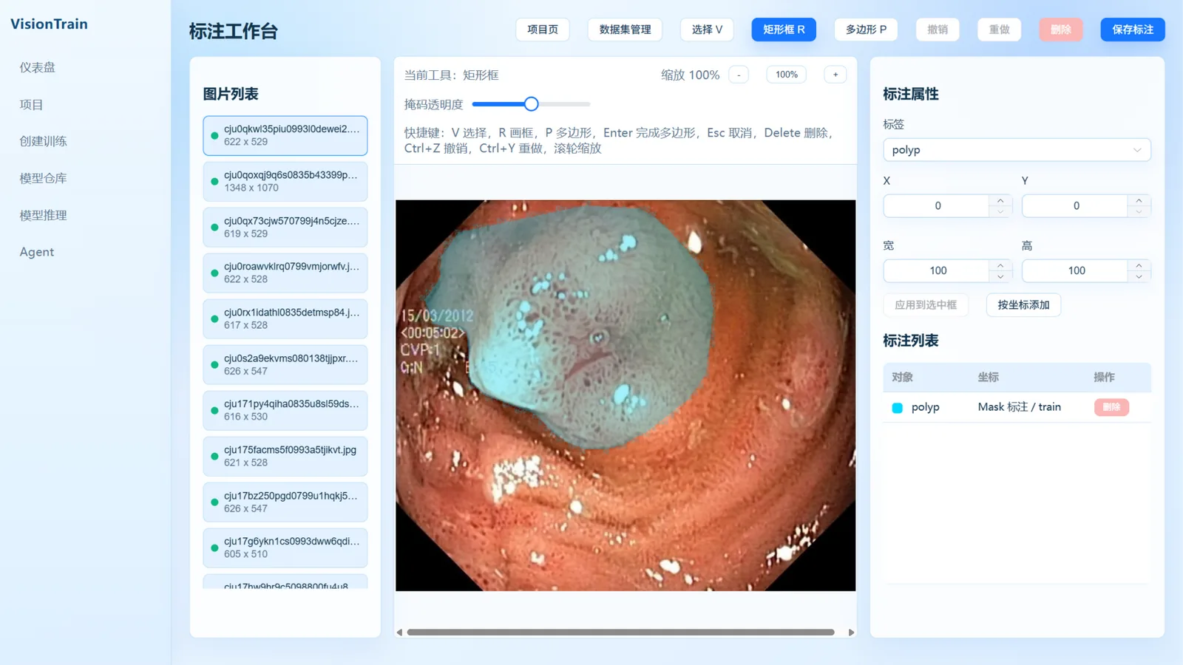The image size is (1183, 665).
Task: Select image cju0qx73cjw570799j4n5cjze 619 x 529
Action: click(x=285, y=227)
